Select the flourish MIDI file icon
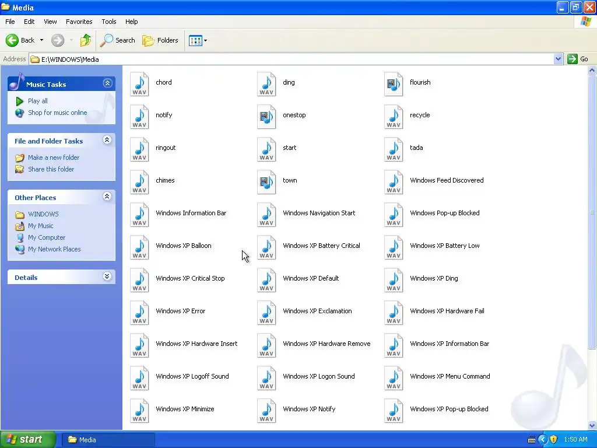 tap(394, 84)
